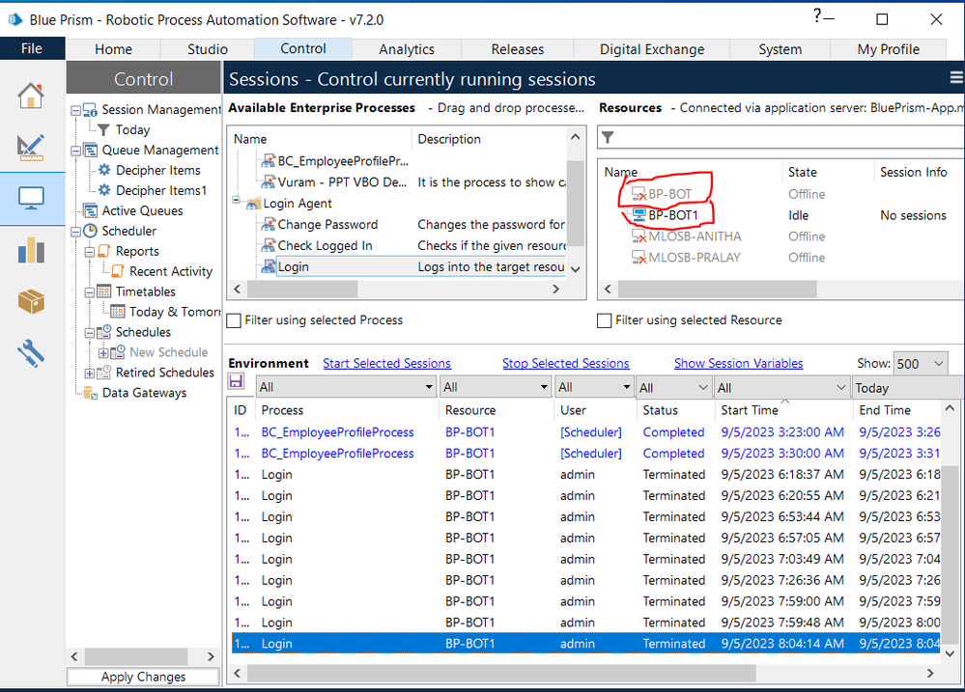Viewport: 965px width, 692px height.
Task: Open the Show 500 dropdown
Action: click(920, 364)
